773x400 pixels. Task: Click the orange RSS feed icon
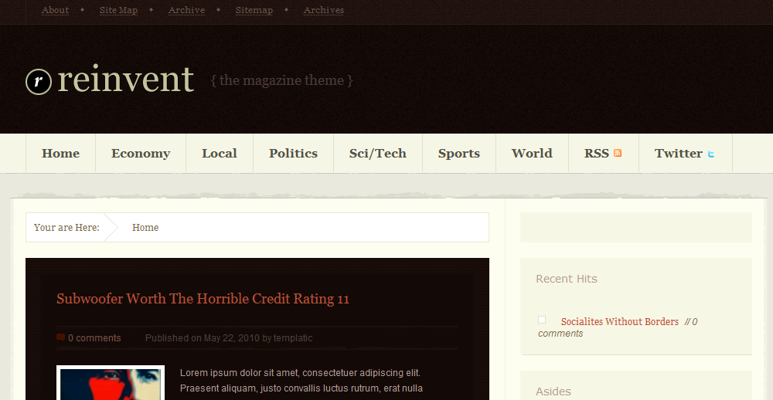pos(618,153)
